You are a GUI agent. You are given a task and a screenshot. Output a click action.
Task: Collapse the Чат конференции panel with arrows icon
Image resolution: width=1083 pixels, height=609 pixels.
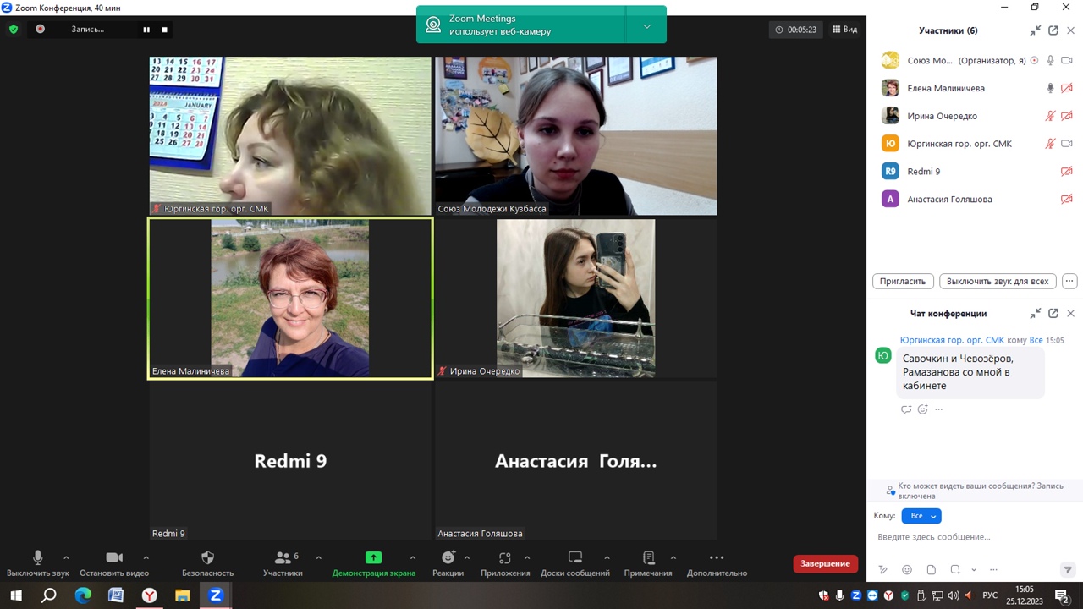click(1035, 313)
